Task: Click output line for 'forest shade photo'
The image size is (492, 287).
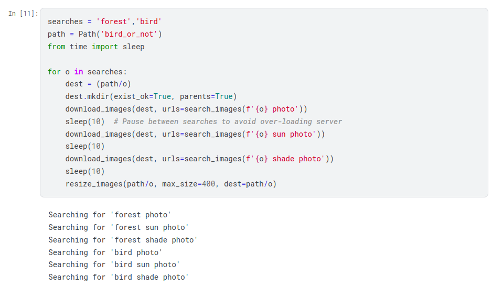Action: point(123,240)
